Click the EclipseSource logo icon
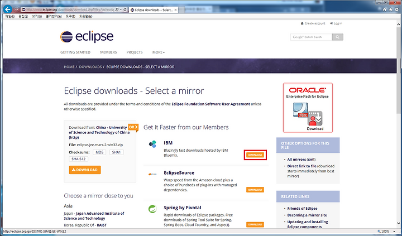The height and width of the screenshot is (236, 402). 152,174
